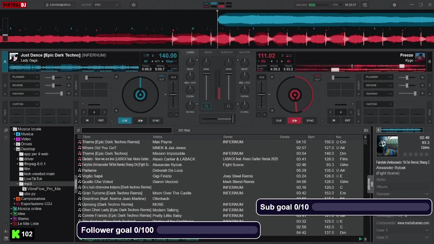Expand the Musica online tree node
The width and height of the screenshot is (434, 244).
[x=11, y=209]
